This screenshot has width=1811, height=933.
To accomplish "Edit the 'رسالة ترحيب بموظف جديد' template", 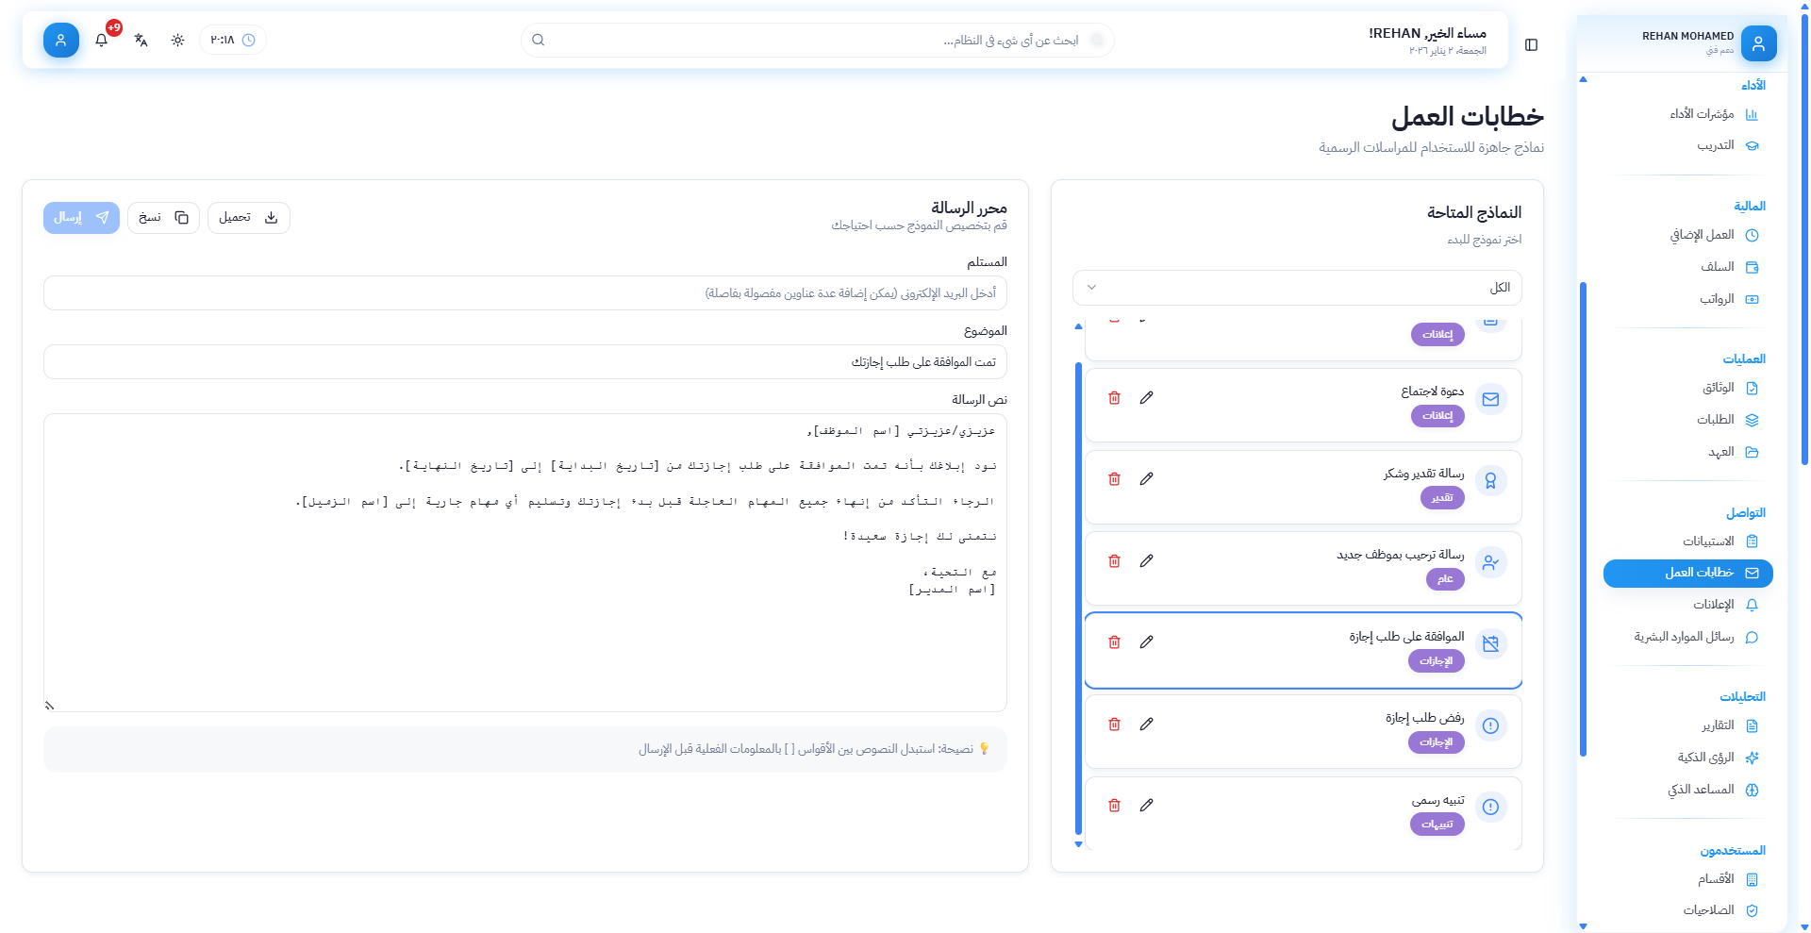I will 1146,561.
